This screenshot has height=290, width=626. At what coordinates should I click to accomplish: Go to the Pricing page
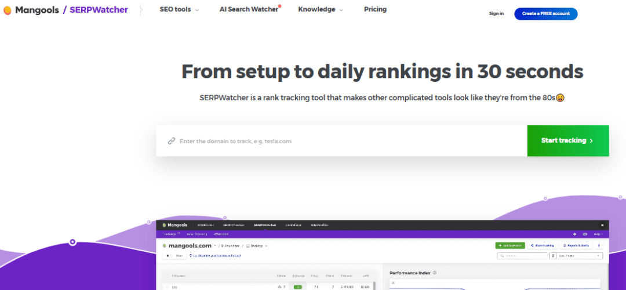tap(375, 9)
